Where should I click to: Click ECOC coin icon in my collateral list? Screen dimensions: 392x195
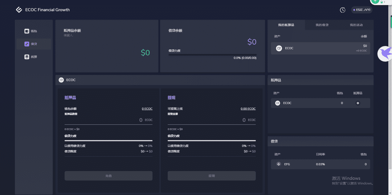[x=279, y=48]
